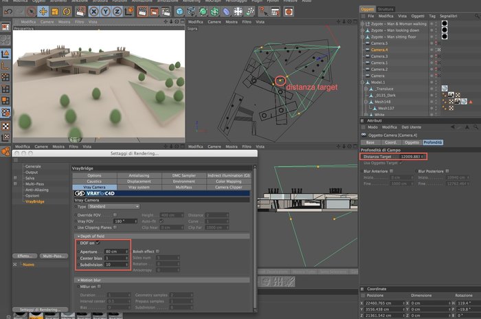Open the Color Mapping tab
Image resolution: width=481 pixels, height=319 pixels.
(x=229, y=181)
